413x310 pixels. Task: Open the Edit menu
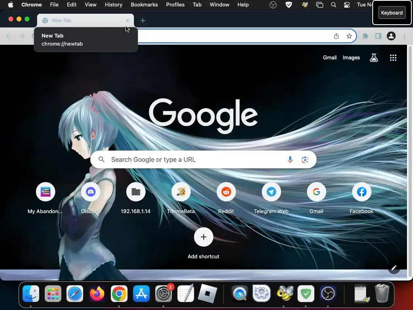[x=71, y=4]
